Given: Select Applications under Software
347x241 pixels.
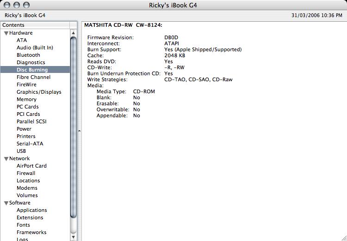Looking at the screenshot, I should click(31, 210).
